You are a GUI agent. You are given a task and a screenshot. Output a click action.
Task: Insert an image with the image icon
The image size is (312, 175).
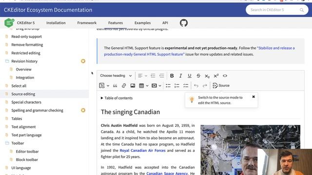click(133, 86)
